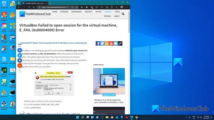Image resolution: width=214 pixels, height=120 pixels.
Task: Open Edge Settings and more ellipsis
Action: pos(127,7)
